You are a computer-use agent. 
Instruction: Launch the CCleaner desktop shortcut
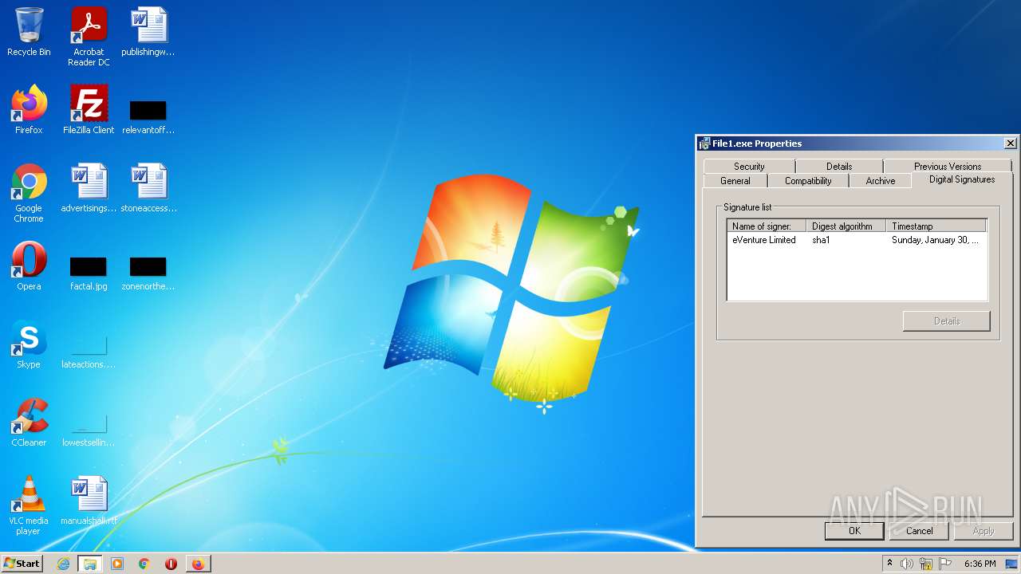coord(29,423)
